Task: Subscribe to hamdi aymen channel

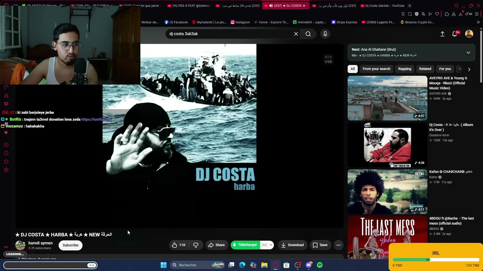Action: click(x=71, y=245)
